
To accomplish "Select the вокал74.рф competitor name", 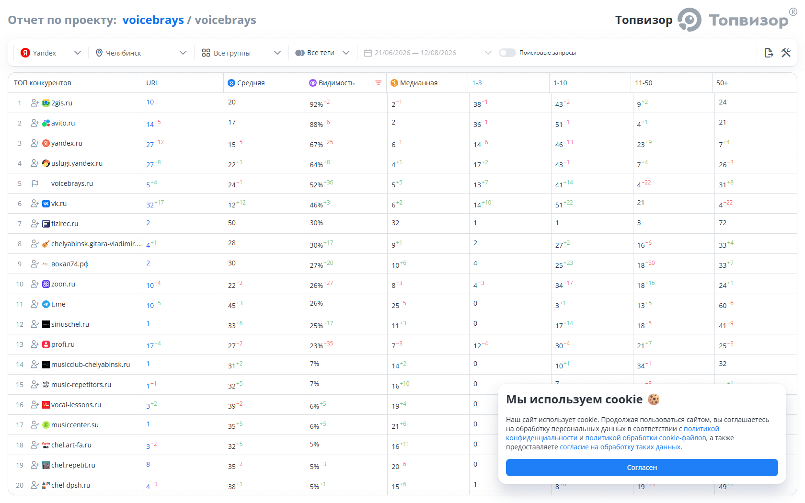I will 70,264.
